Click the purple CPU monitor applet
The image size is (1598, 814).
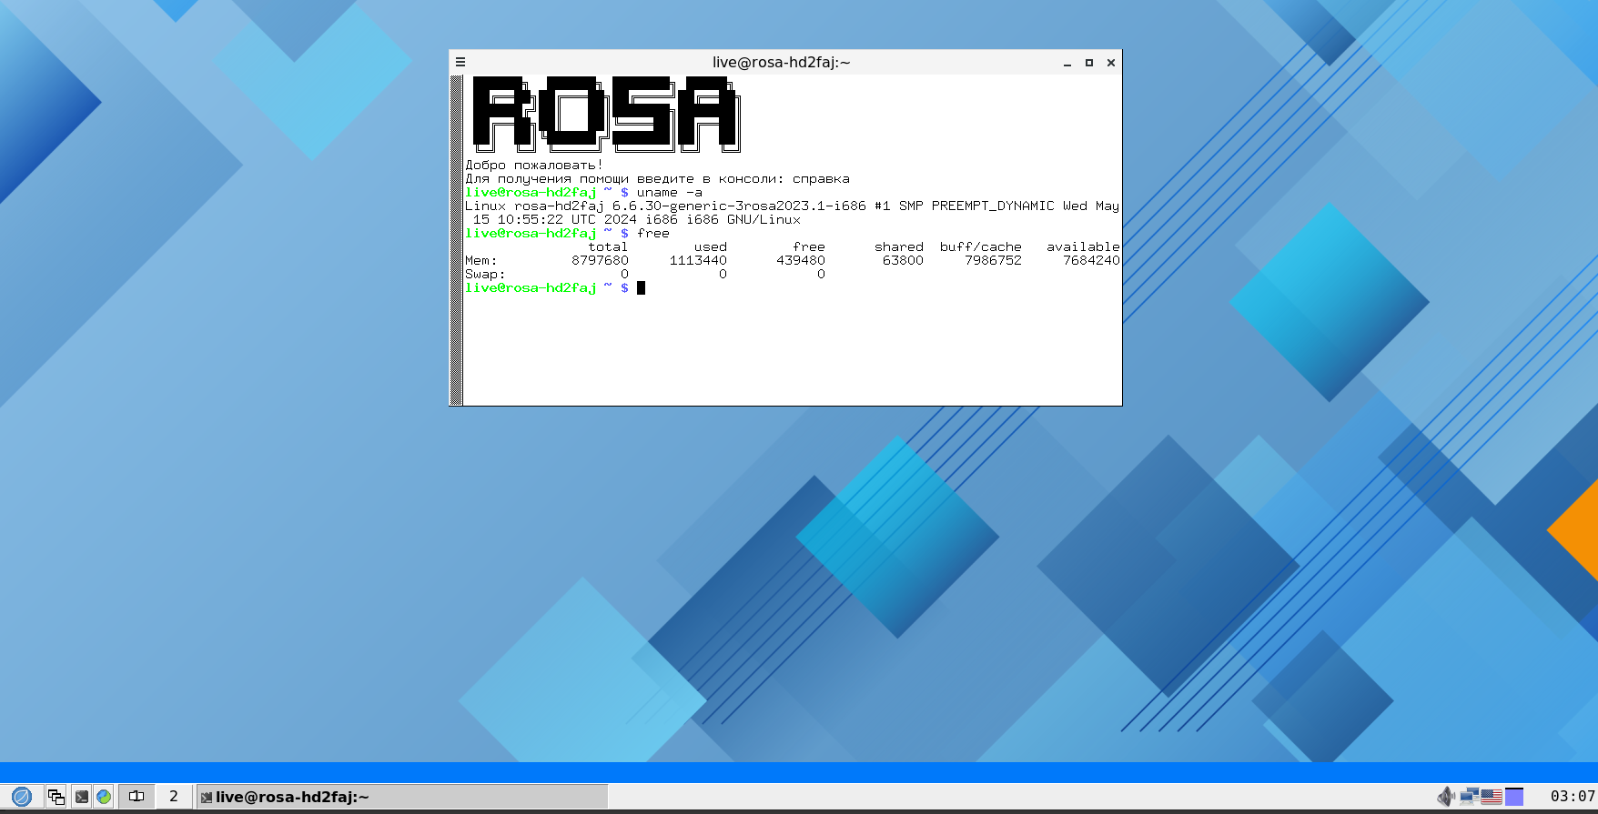pos(1514,797)
